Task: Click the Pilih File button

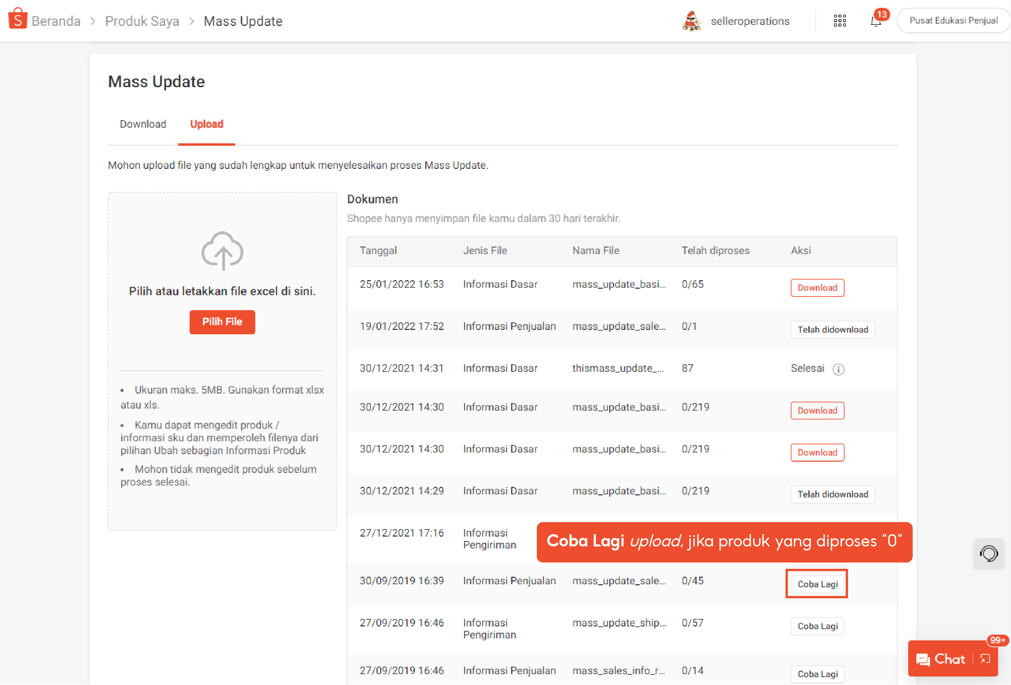Action: (222, 322)
